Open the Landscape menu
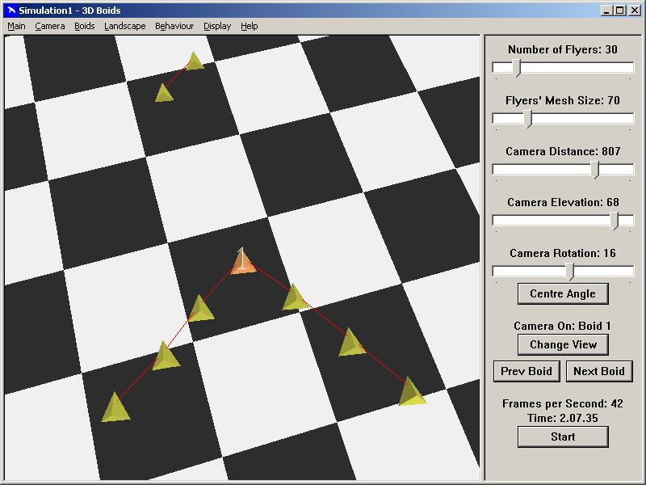646x485 pixels. 125,26
